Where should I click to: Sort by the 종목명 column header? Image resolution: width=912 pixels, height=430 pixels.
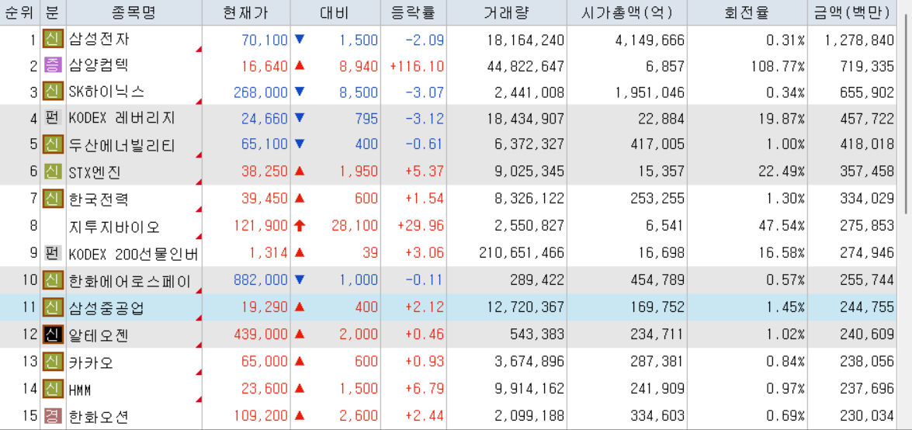pyautogui.click(x=134, y=12)
